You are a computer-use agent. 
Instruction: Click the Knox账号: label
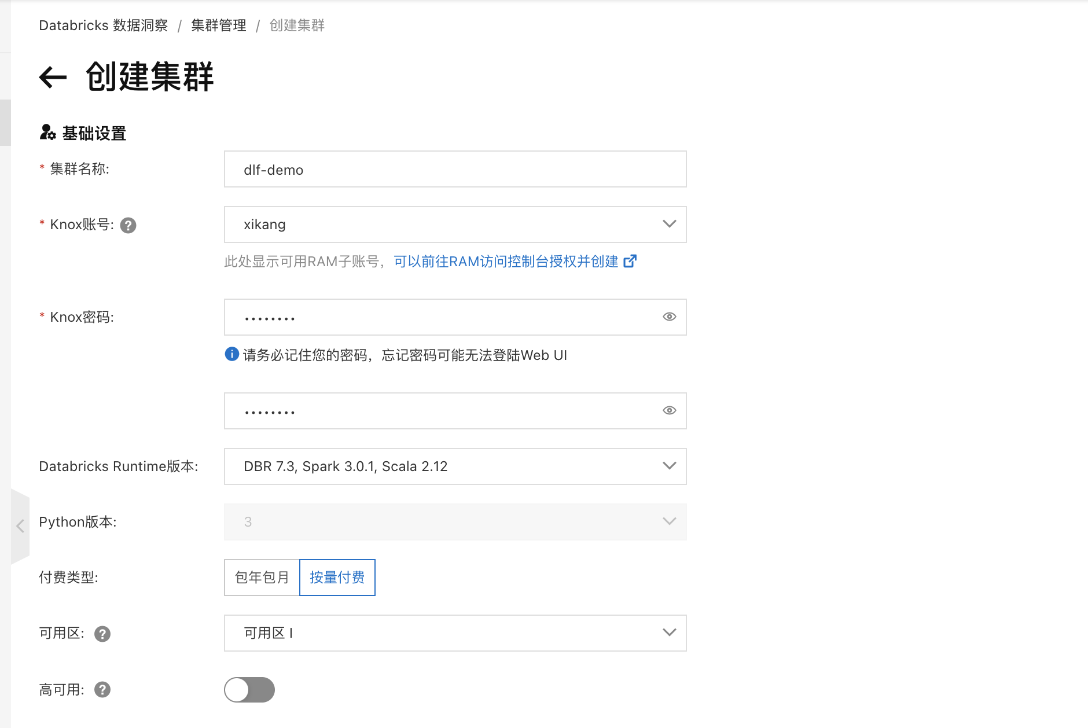82,225
